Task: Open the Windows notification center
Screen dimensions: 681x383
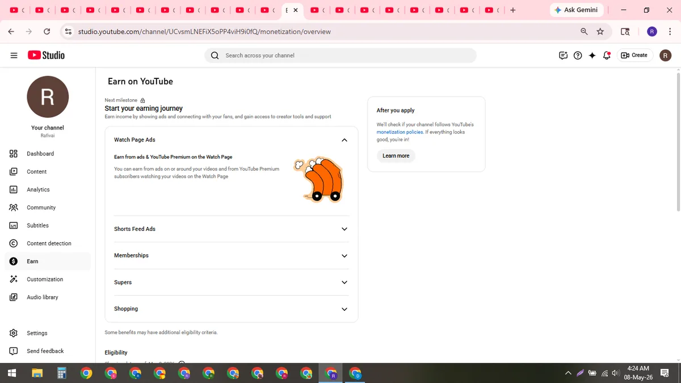Action: point(665,373)
